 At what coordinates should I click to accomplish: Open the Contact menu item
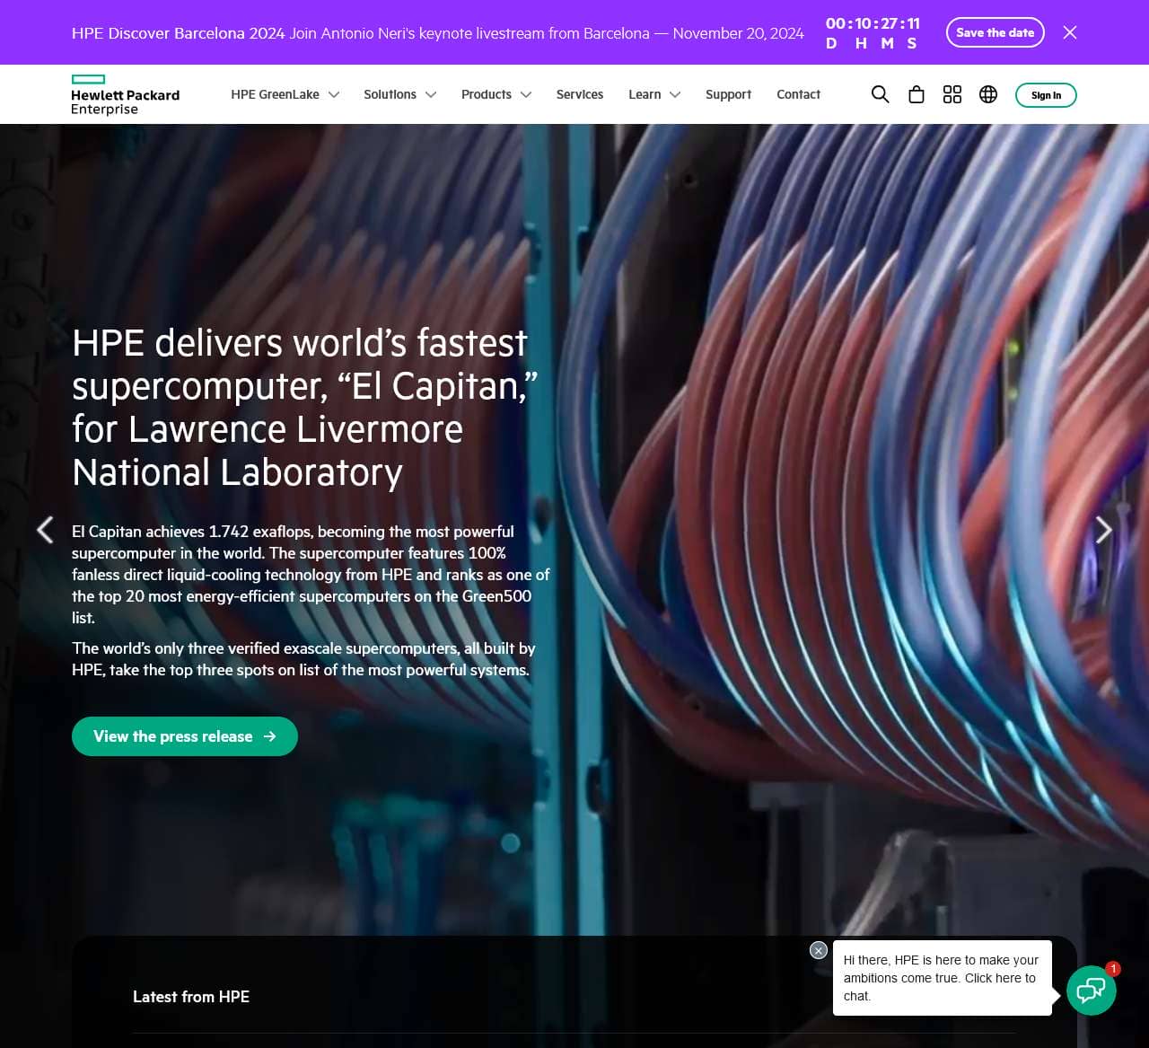[x=798, y=94]
